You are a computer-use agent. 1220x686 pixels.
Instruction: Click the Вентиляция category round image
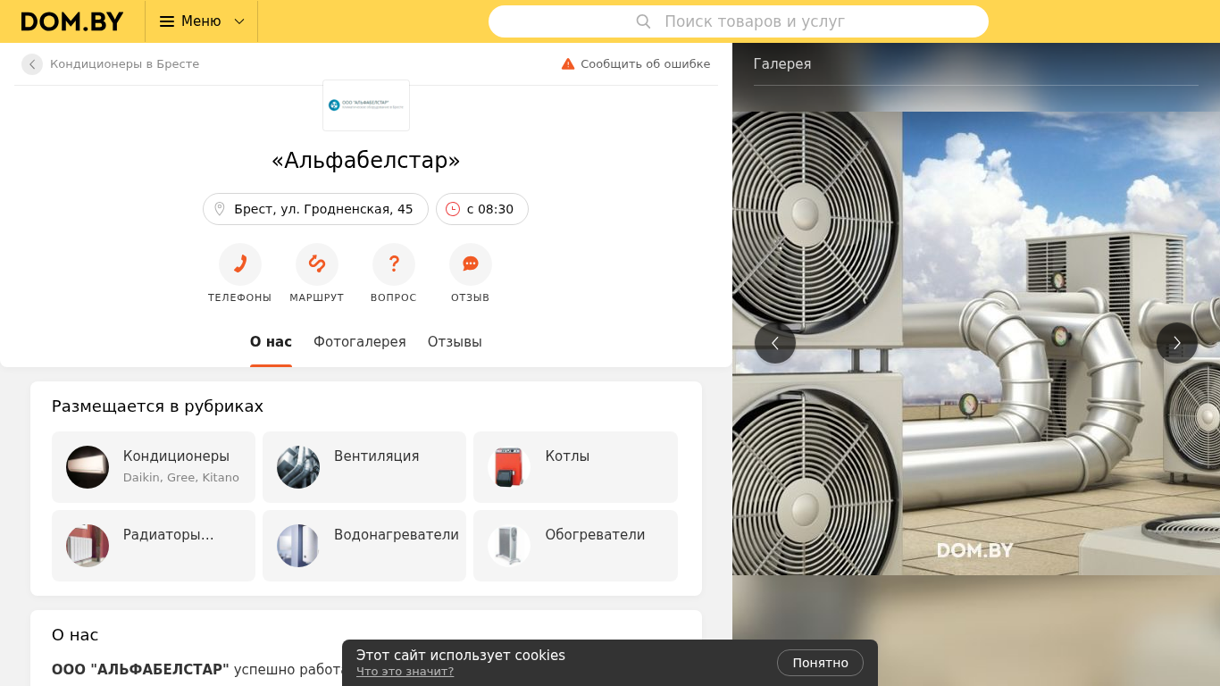[x=298, y=467]
